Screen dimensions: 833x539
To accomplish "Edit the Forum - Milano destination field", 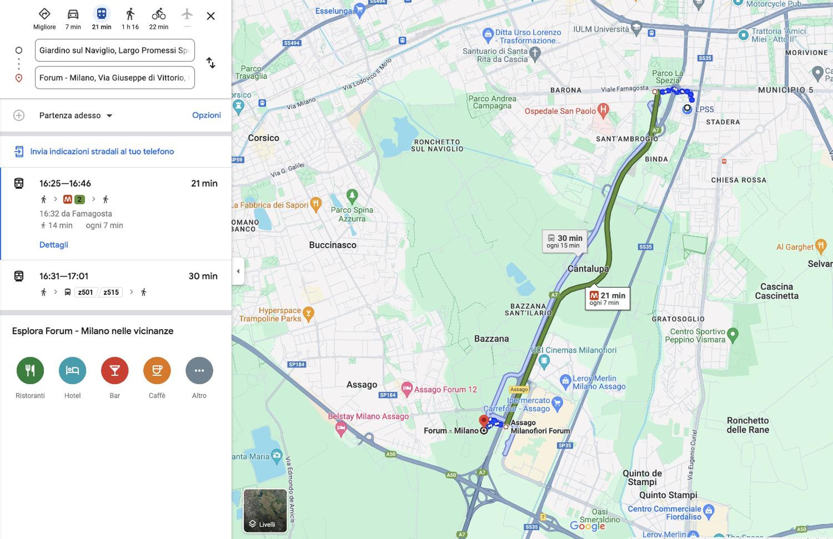I will (115, 78).
